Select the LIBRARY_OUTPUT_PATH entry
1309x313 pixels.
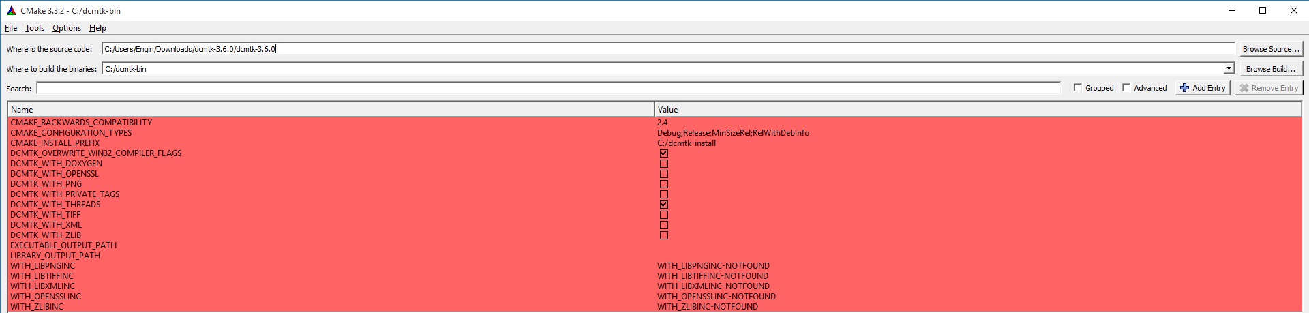(x=55, y=256)
